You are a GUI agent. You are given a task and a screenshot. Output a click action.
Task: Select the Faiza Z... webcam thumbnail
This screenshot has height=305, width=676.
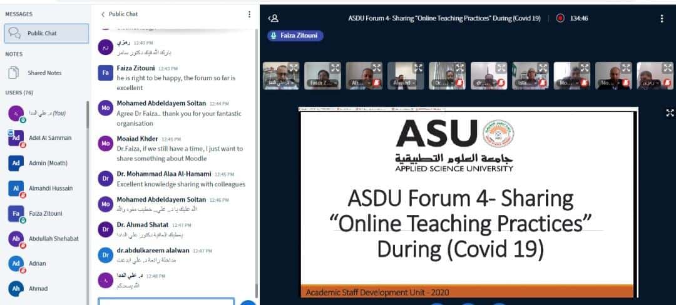(322, 76)
